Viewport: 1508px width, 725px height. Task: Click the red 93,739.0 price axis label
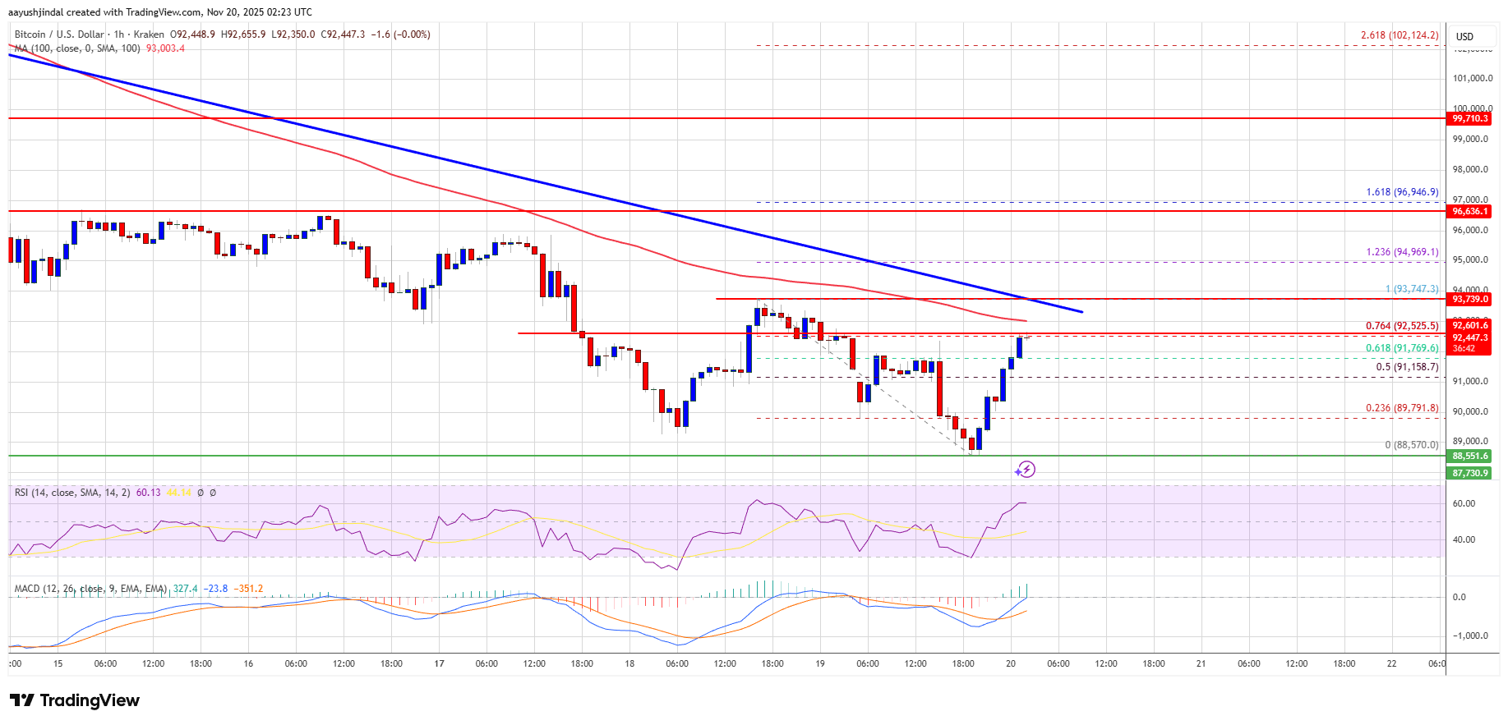[1469, 300]
